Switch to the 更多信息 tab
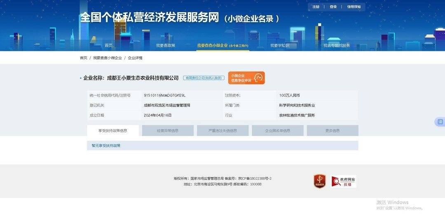445x222 pixels. click(x=333, y=131)
